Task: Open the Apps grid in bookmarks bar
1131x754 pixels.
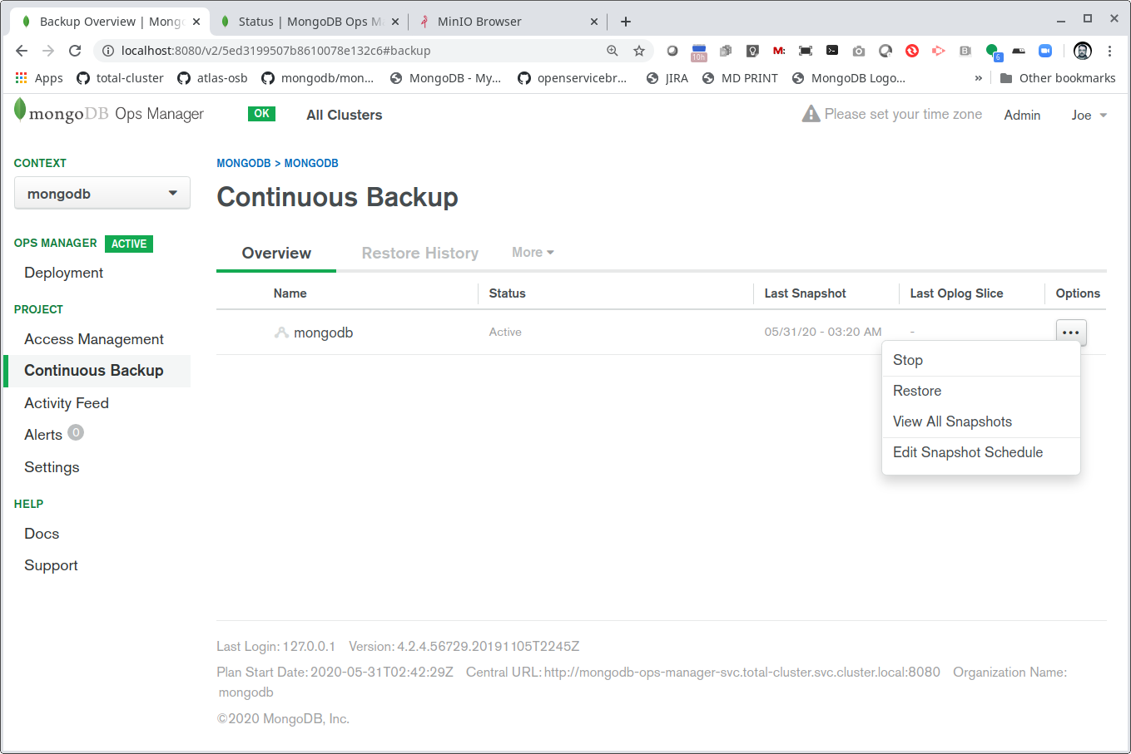Action: pyautogui.click(x=39, y=78)
